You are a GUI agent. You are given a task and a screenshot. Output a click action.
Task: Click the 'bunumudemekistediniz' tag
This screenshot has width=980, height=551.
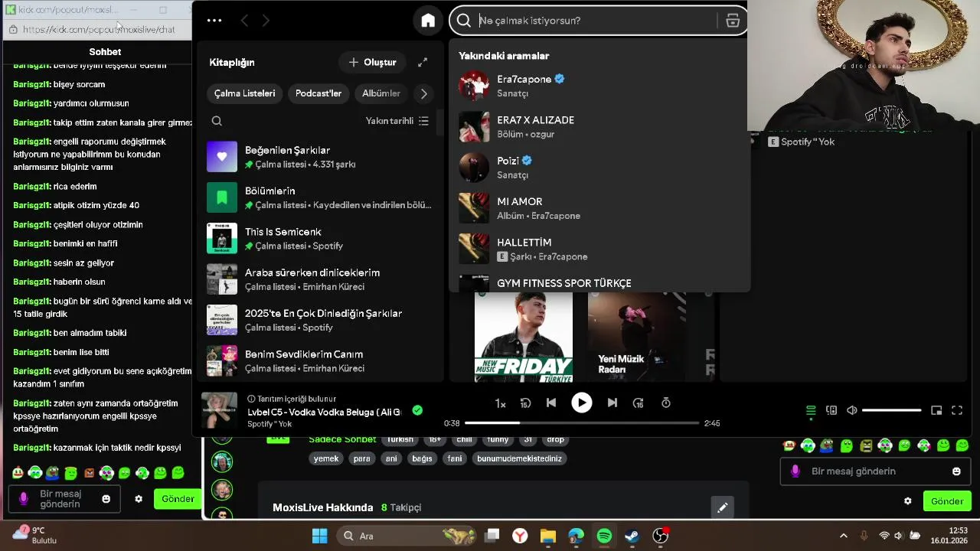[x=519, y=458]
